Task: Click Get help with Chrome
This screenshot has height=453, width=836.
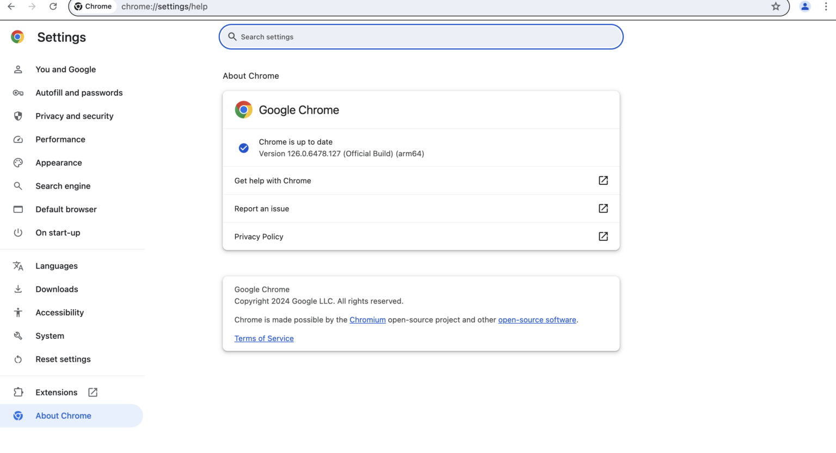Action: (x=273, y=181)
